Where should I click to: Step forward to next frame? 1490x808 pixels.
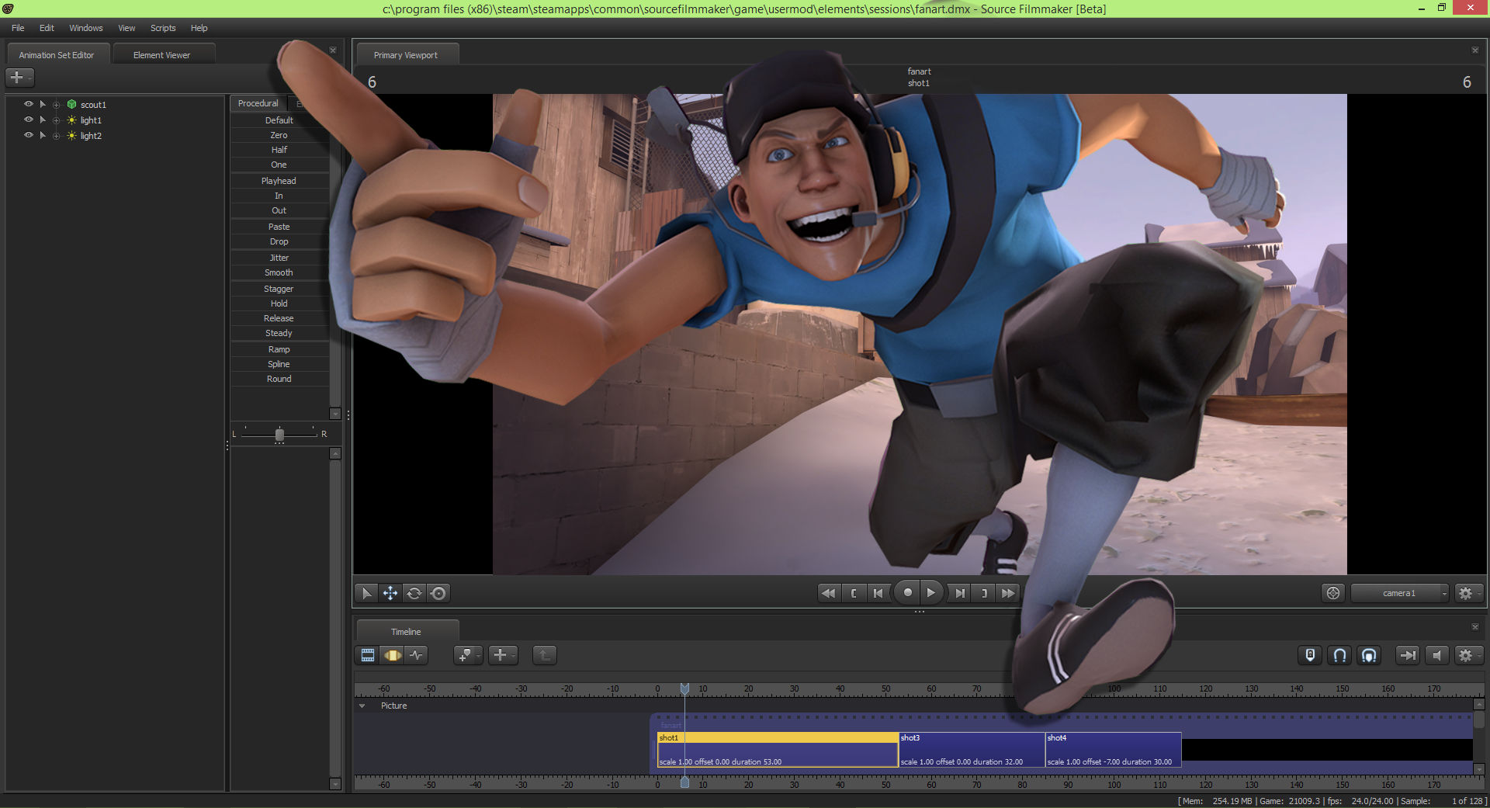click(x=960, y=593)
